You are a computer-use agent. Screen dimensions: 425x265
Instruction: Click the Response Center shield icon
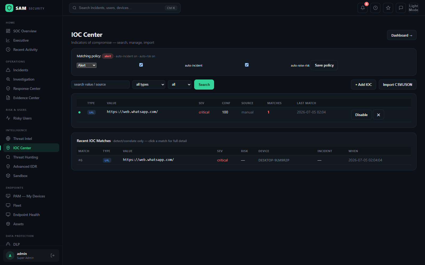8,89
